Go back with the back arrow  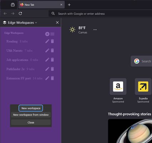(x=5, y=14)
